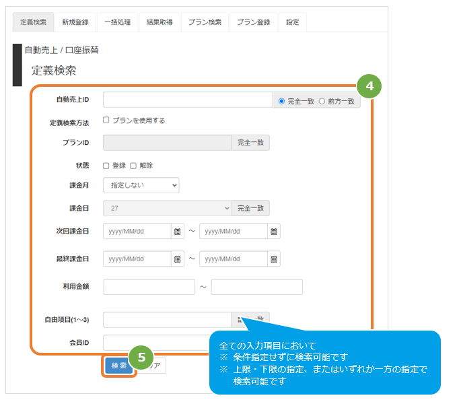Click 完全一致 button beside プランID
This screenshot has width=457, height=404.
point(250,143)
